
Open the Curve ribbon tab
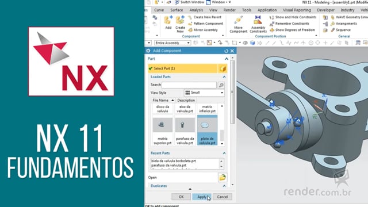(159, 10)
